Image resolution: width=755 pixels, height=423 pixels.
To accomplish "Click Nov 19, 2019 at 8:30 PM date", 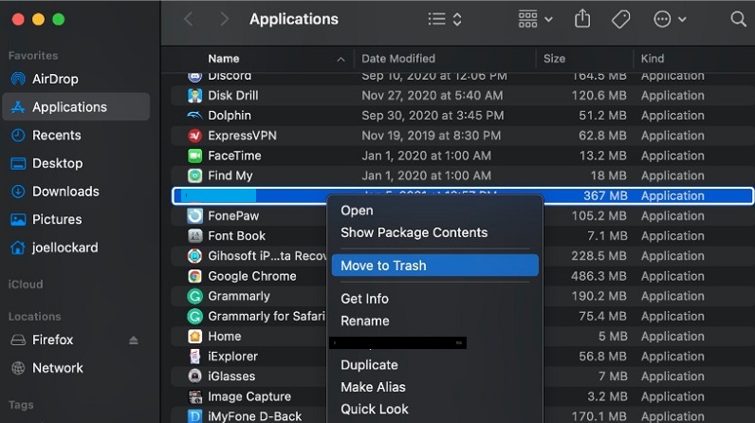I will point(431,136).
